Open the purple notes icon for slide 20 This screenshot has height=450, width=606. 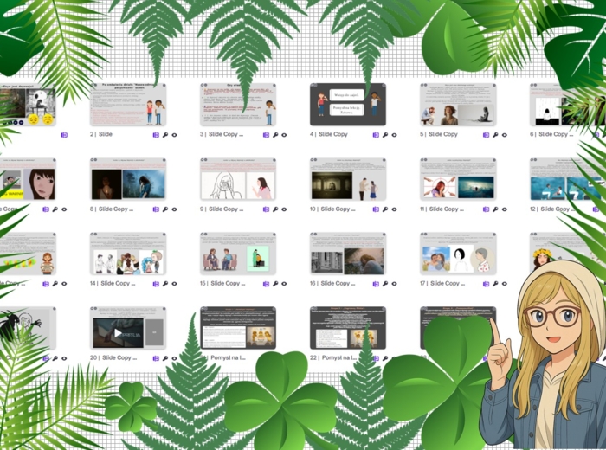[x=156, y=358]
